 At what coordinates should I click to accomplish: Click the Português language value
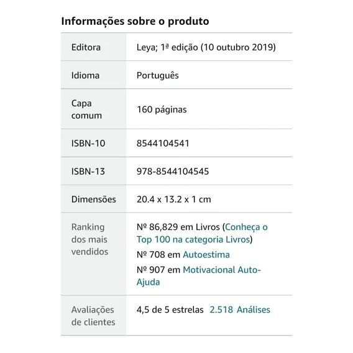158,75
